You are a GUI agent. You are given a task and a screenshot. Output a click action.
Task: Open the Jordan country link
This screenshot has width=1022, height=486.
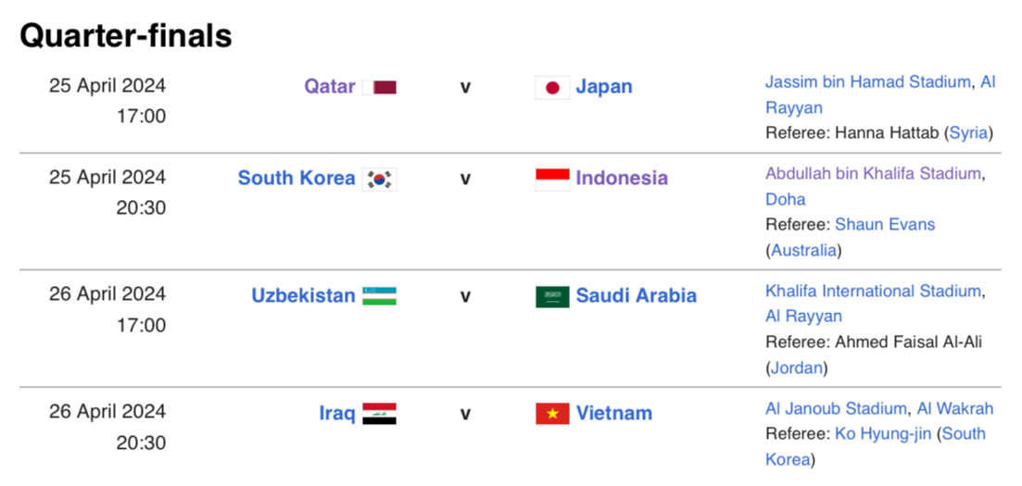[x=797, y=368]
